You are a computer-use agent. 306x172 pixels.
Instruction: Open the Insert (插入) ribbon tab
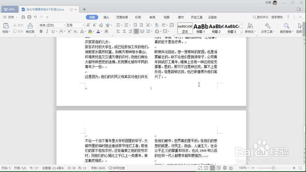click(x=106, y=17)
